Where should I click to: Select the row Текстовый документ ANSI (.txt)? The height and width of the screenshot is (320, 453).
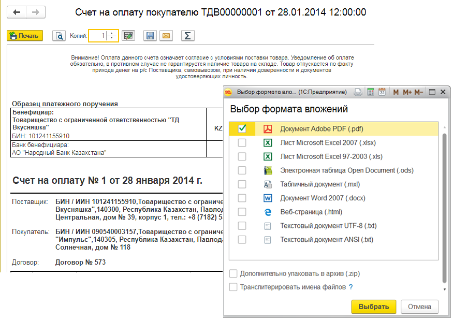click(x=334, y=240)
